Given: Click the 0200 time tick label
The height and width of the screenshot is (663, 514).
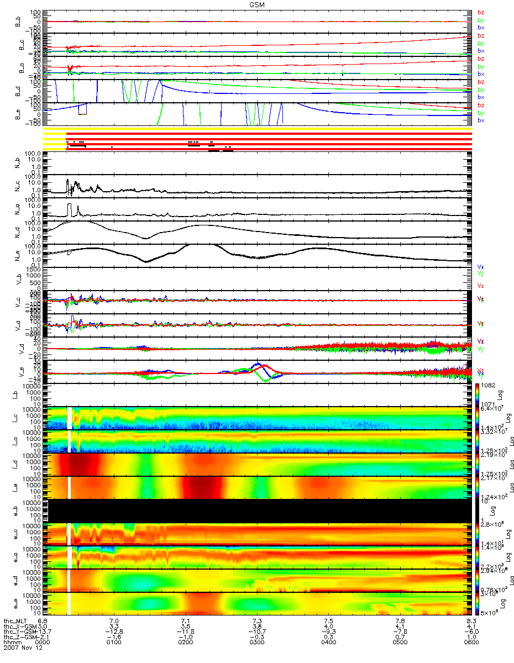Looking at the screenshot, I should 186,643.
